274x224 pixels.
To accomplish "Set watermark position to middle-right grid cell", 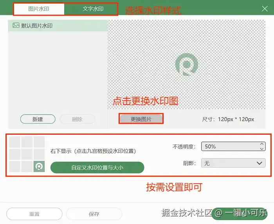I will 39,154.
